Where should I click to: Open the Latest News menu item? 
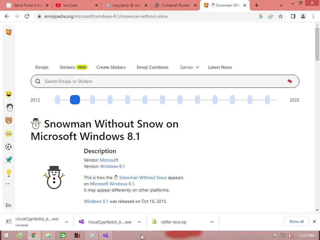tap(220, 67)
